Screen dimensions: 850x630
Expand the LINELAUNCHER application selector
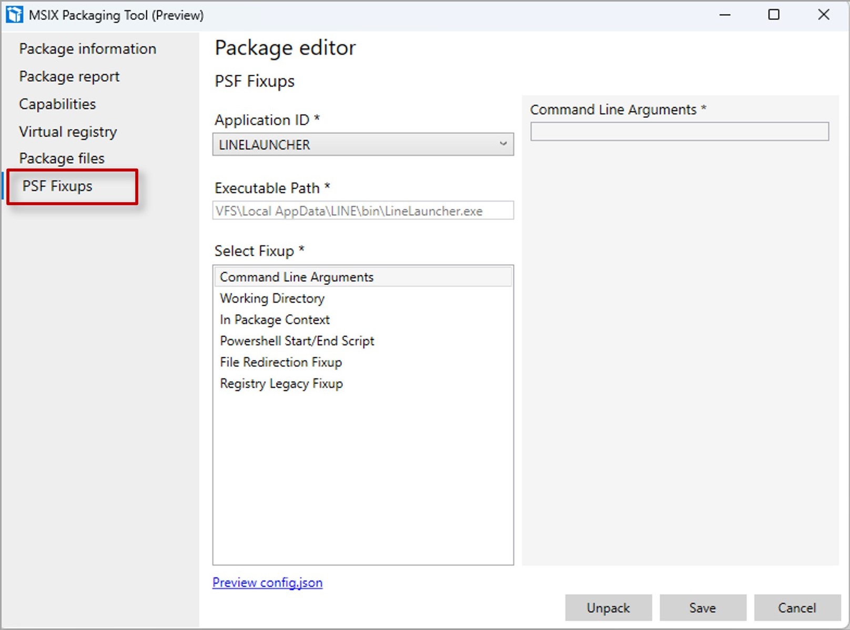[x=363, y=144]
